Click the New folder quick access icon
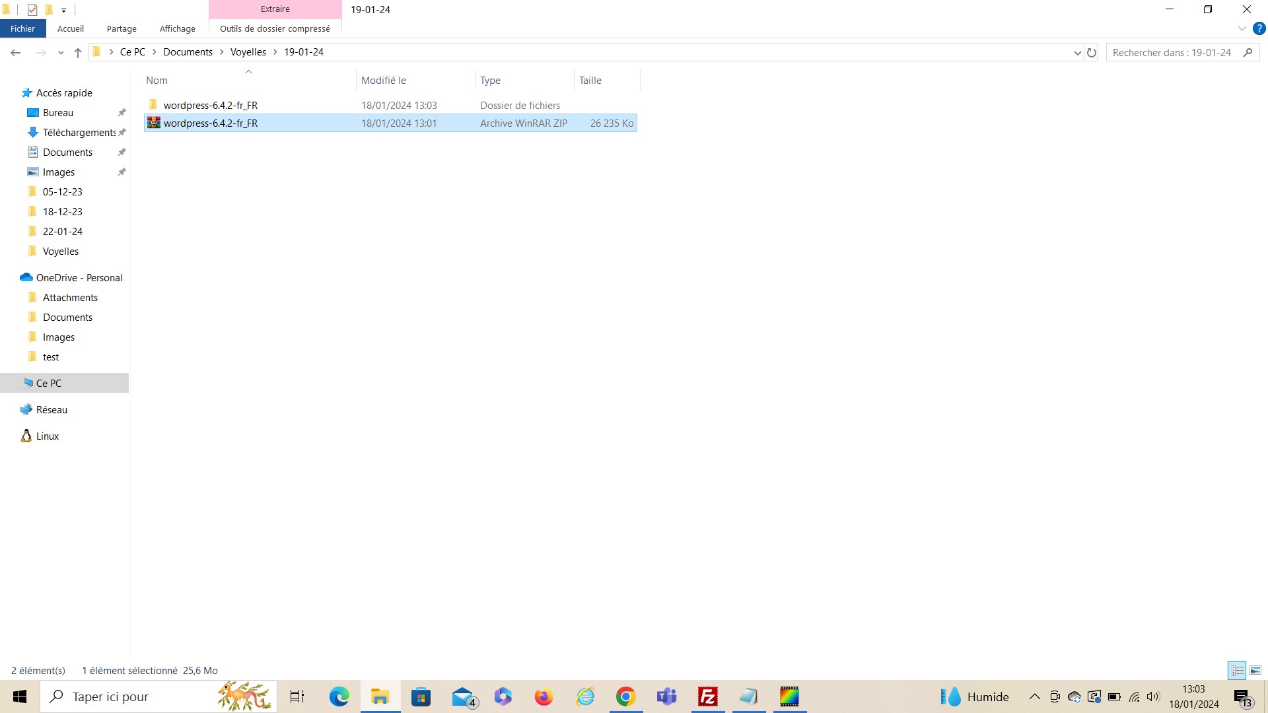This screenshot has width=1268, height=713. 48,9
